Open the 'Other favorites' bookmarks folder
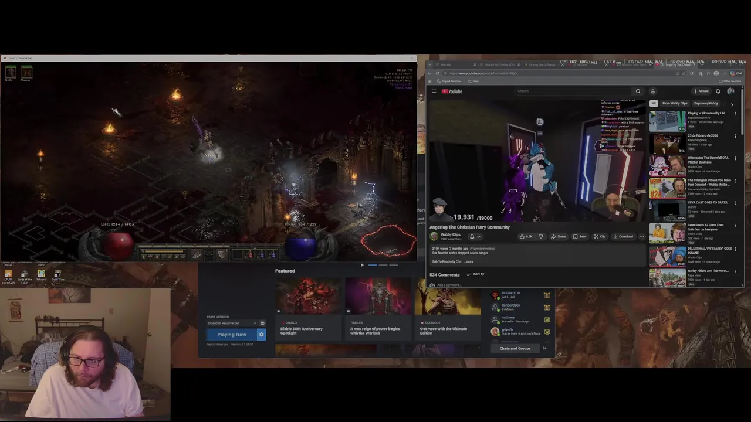Viewport: 751px width, 422px height. [x=730, y=81]
